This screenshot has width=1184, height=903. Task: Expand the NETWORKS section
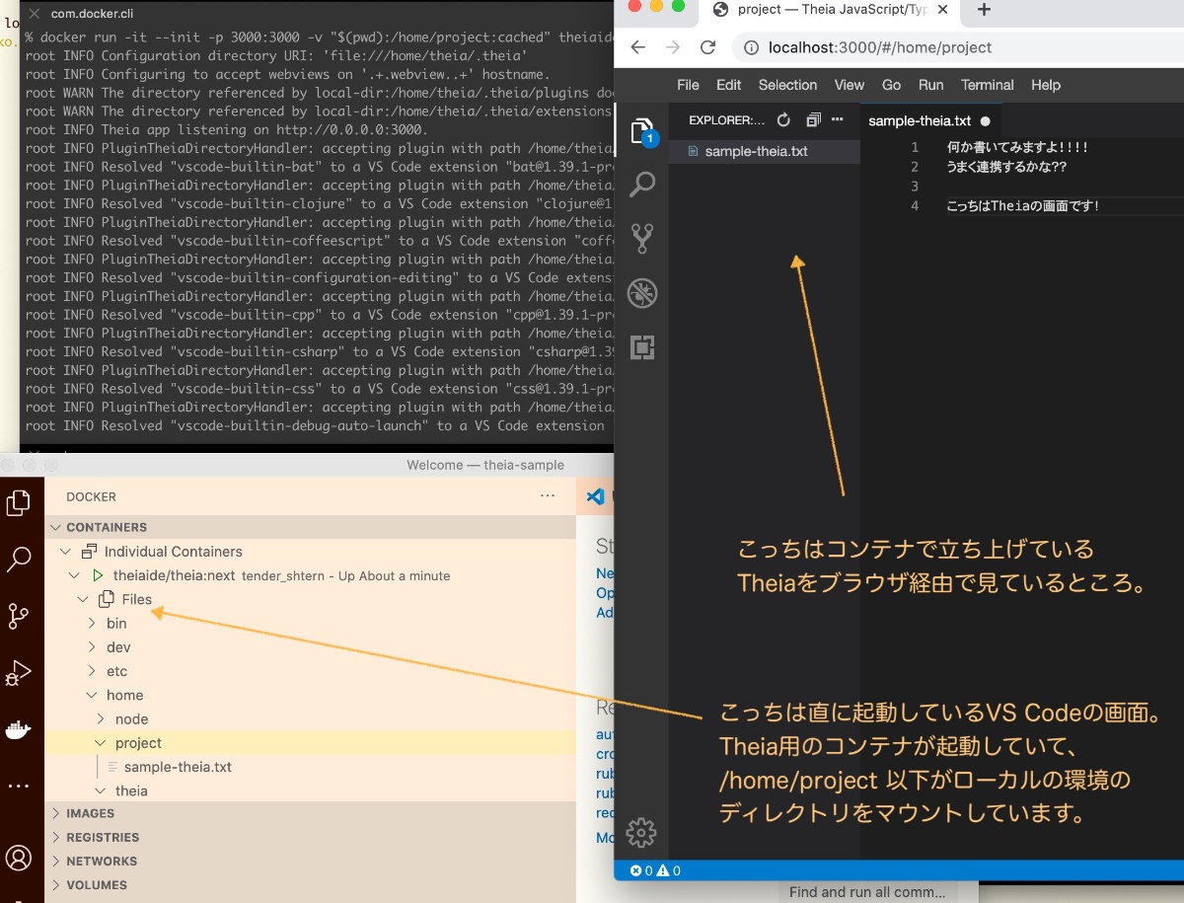pyautogui.click(x=310, y=861)
